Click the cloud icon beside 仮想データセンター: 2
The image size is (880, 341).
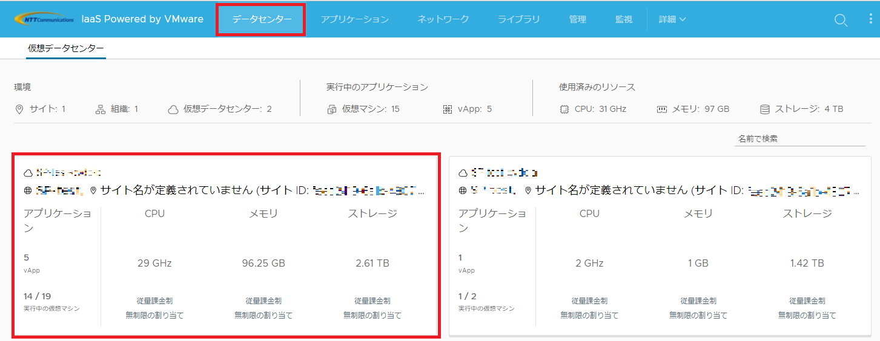pyautogui.click(x=173, y=109)
